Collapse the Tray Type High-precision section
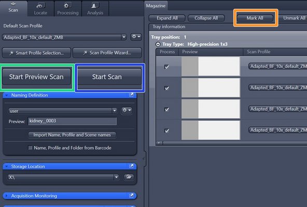Screen dimensions: 307x207 coord(158,45)
